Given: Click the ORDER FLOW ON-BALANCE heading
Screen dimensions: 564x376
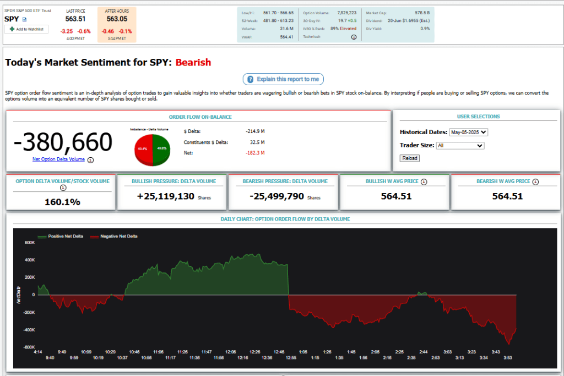Looking at the screenshot, I should point(200,117).
